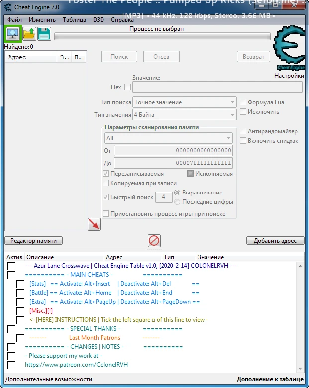The image size is (309, 388).
Task: Enable the Исключить checkbox
Action: pos(243,112)
